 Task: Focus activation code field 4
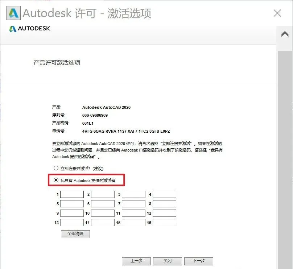click(x=164, y=194)
